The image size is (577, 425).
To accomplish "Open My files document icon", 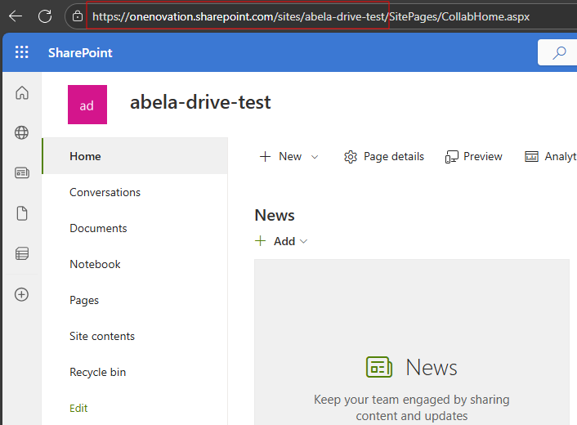I will pos(22,213).
